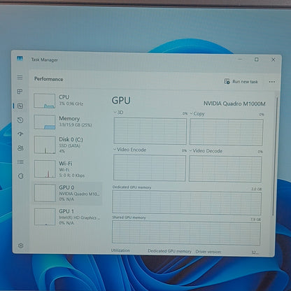Minimize the Task Manager window
Viewport: 291px width, 291px height.
[x=240, y=59]
